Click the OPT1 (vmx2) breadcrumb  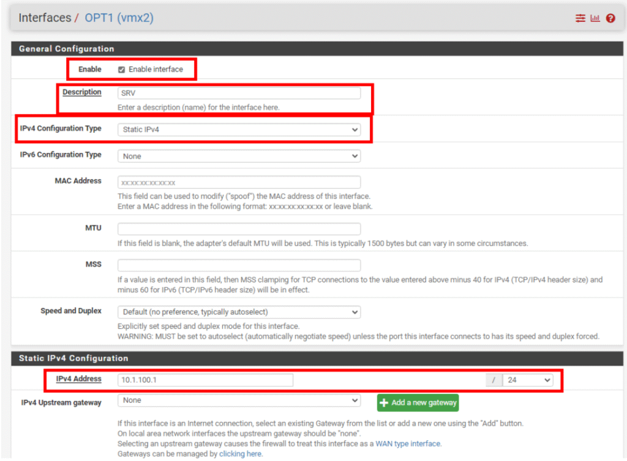click(x=119, y=18)
